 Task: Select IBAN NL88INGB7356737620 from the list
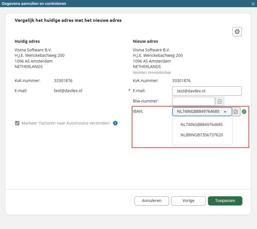coord(202,135)
